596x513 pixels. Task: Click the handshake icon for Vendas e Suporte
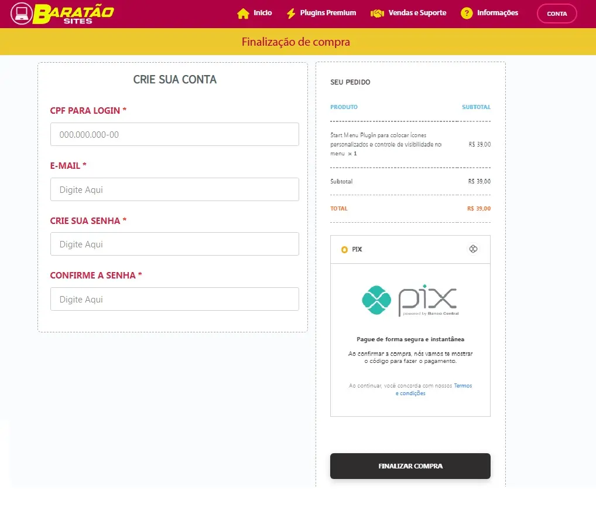pos(377,13)
